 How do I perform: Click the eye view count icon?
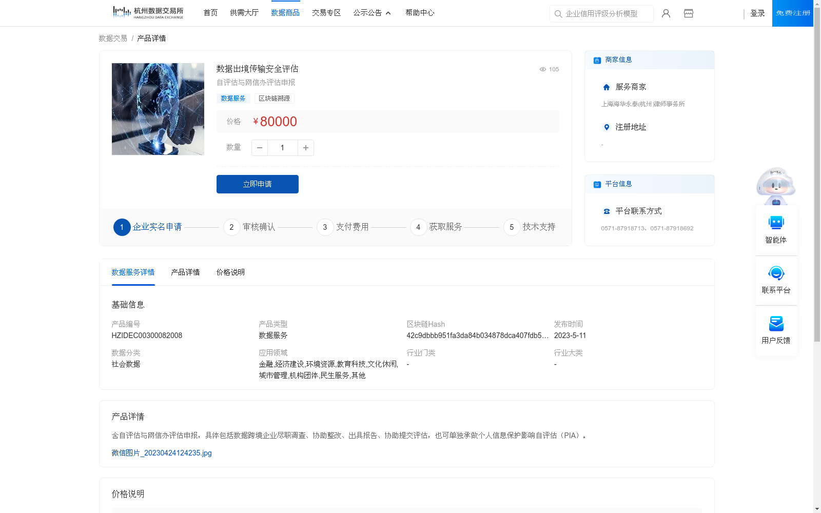pos(542,69)
